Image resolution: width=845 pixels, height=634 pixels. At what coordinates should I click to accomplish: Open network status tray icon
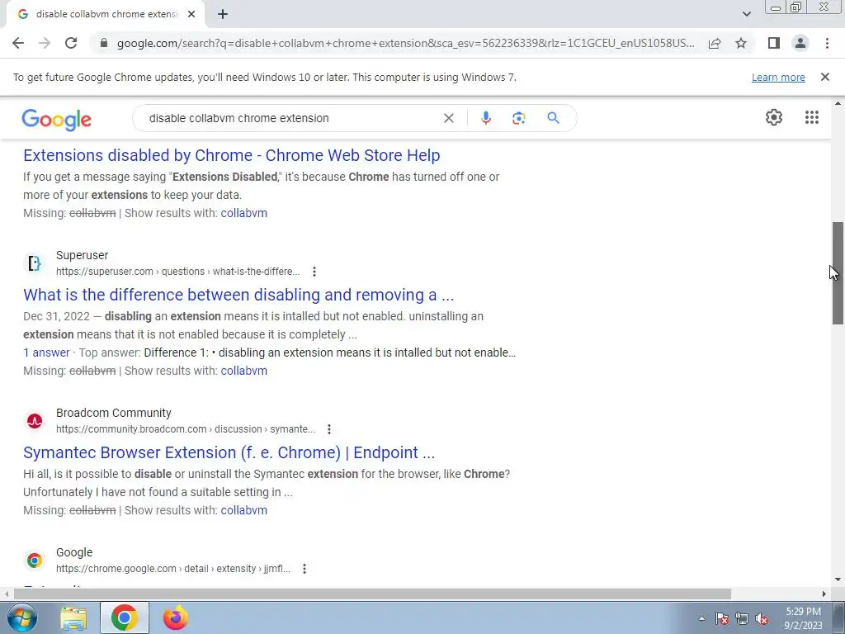[742, 619]
